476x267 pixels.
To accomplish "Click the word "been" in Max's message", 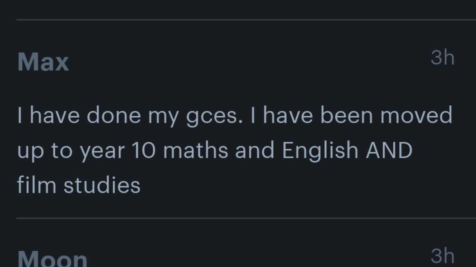I will click(x=347, y=115).
